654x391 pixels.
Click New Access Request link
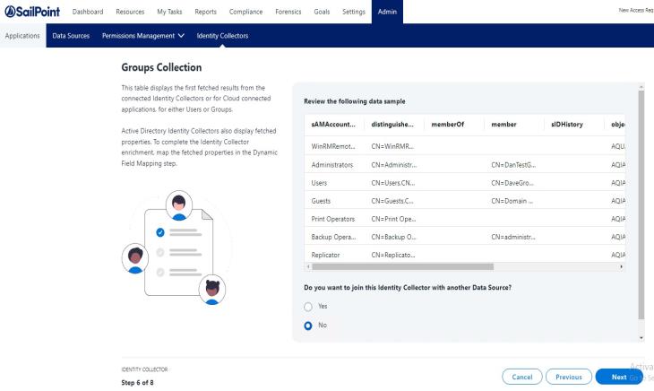pyautogui.click(x=636, y=10)
